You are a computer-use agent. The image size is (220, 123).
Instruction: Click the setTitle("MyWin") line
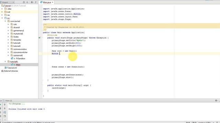point(68,40)
